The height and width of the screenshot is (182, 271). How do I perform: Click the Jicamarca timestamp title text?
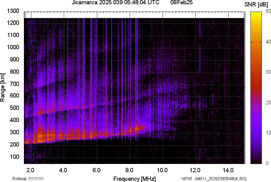[x=115, y=3]
